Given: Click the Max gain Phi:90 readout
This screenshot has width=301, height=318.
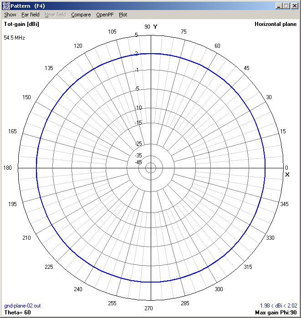Looking at the screenshot, I should pos(276,312).
